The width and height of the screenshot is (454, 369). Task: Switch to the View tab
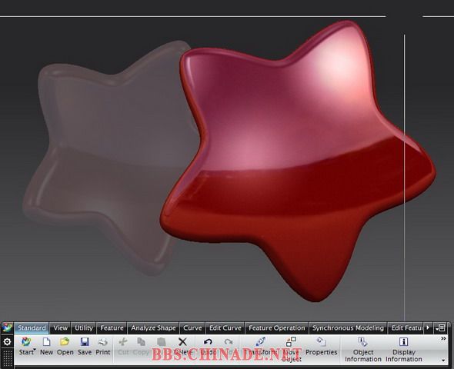pyautogui.click(x=61, y=328)
